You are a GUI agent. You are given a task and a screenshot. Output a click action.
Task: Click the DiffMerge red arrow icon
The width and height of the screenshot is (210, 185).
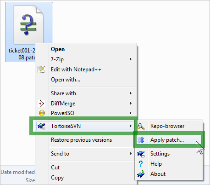41,104
